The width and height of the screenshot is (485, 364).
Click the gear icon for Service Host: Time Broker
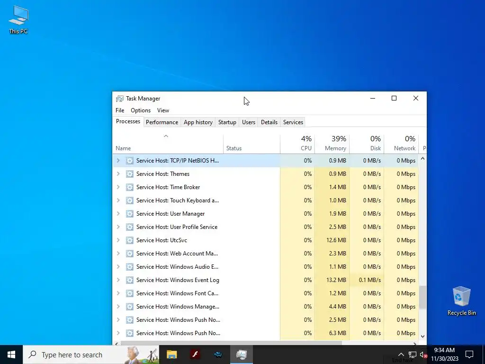pos(130,187)
